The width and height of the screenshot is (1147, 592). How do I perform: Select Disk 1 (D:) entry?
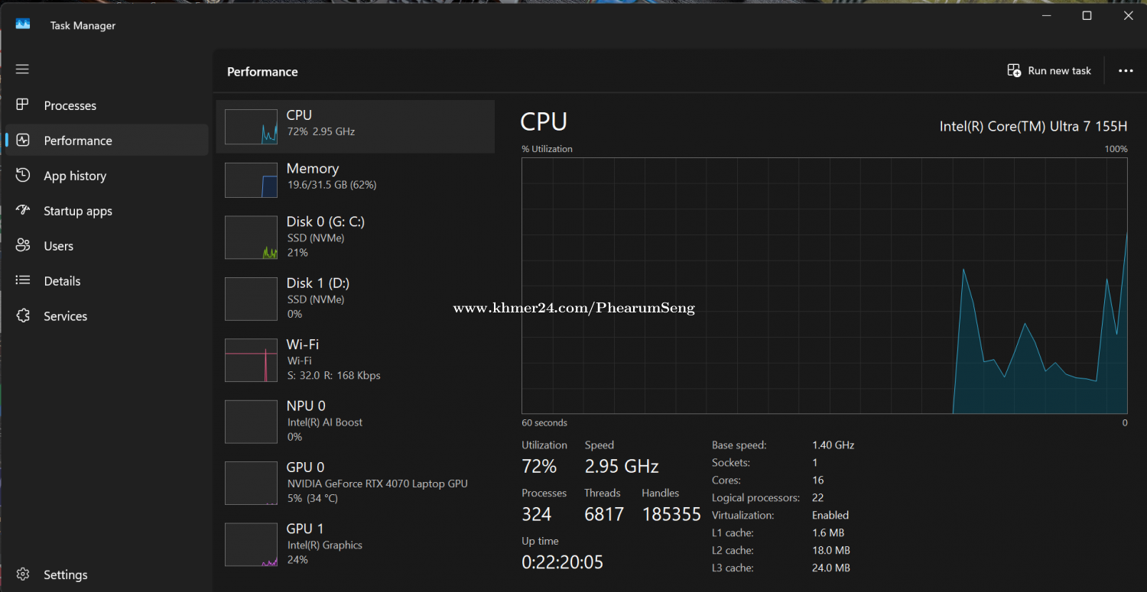click(356, 298)
